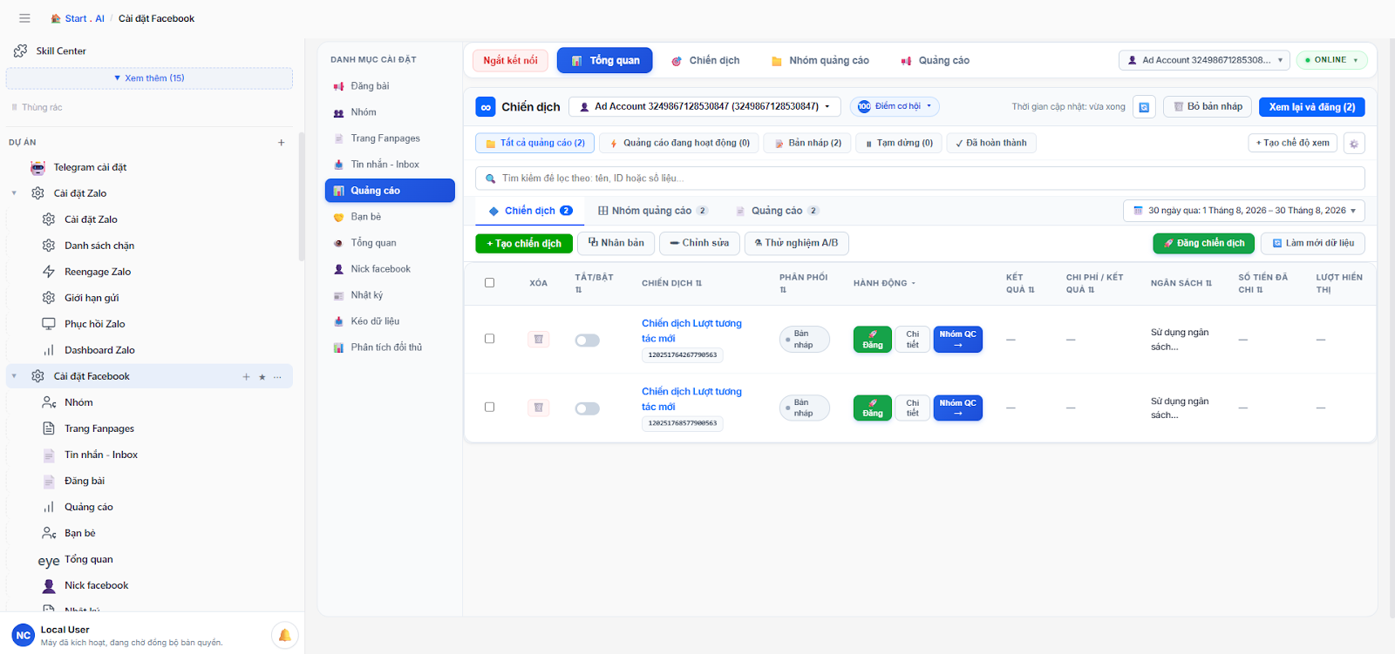Click the notification bell icon
The width and height of the screenshot is (1395, 654).
[284, 636]
